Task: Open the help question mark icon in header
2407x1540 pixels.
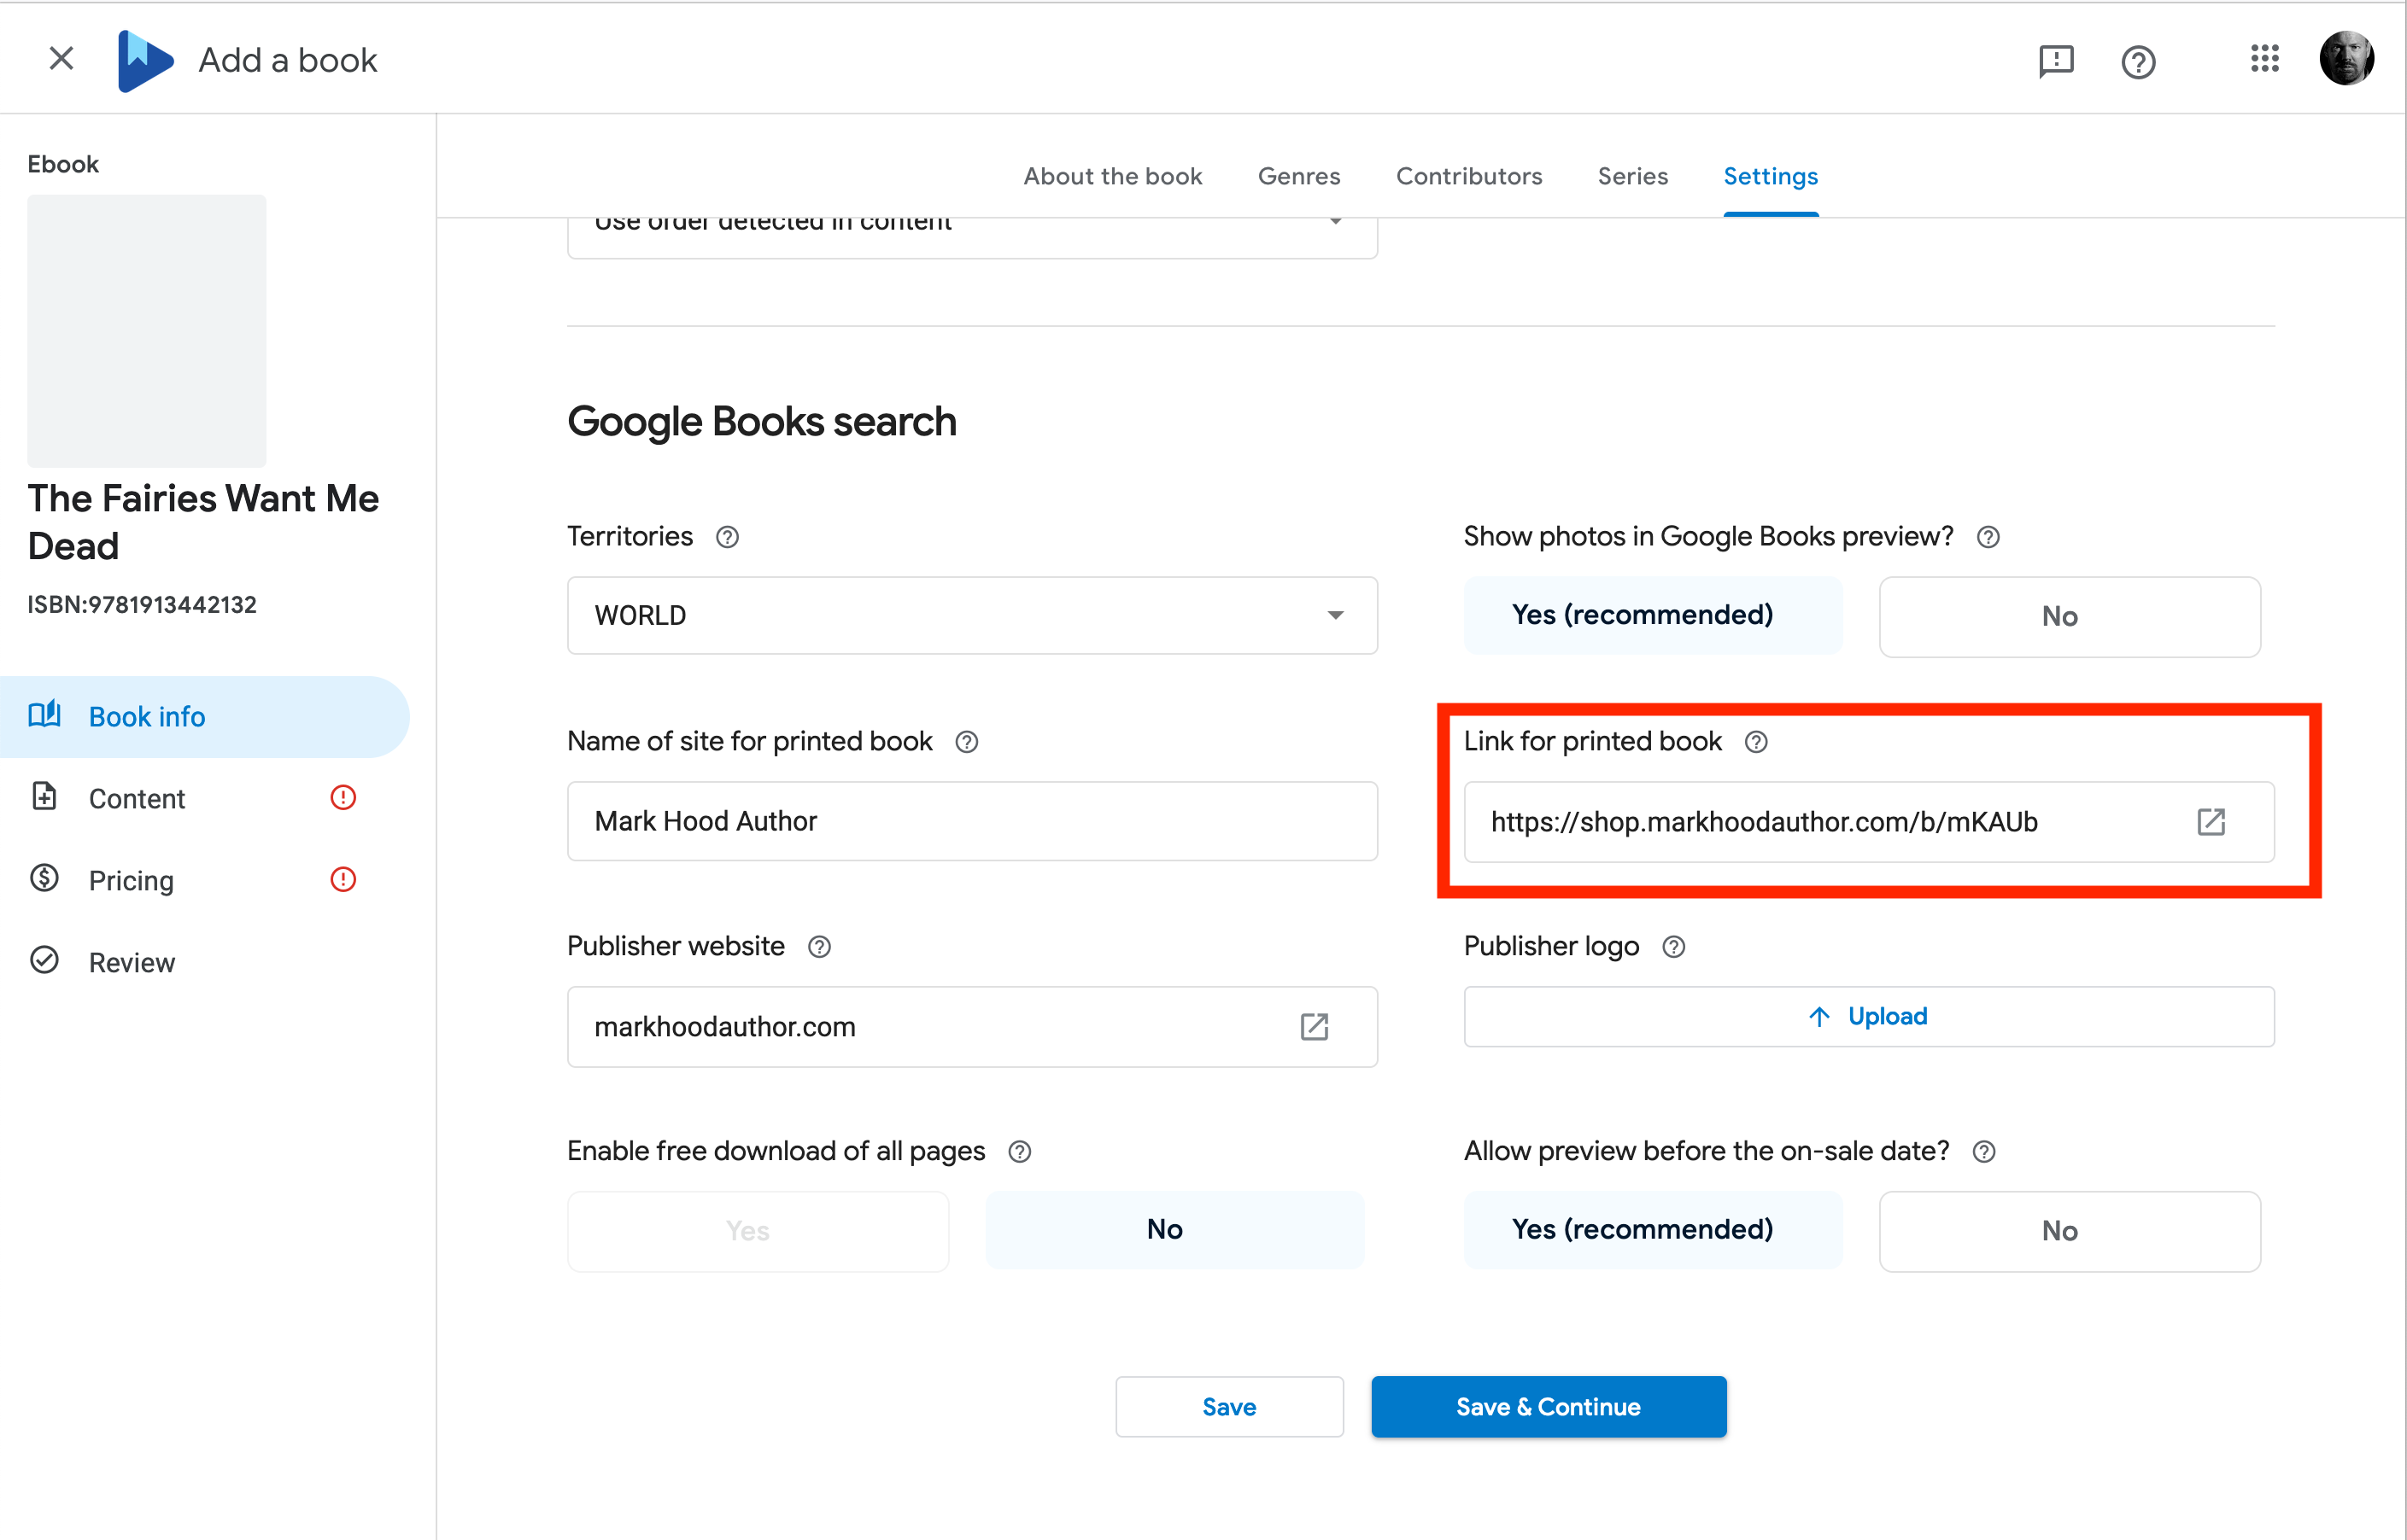Action: pos(2138,62)
